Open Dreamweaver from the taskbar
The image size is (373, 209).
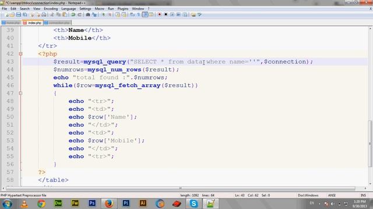pyautogui.click(x=58, y=203)
